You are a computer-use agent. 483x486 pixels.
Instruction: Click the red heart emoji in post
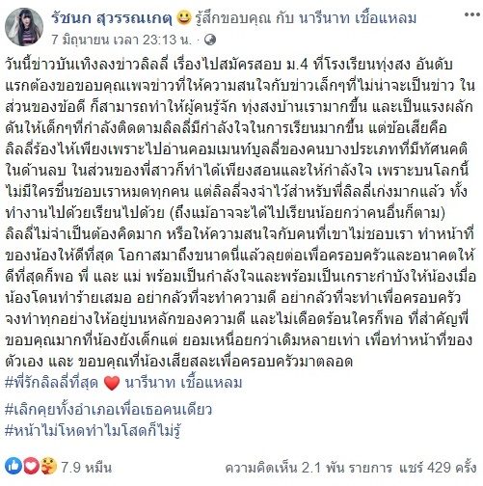point(112,383)
